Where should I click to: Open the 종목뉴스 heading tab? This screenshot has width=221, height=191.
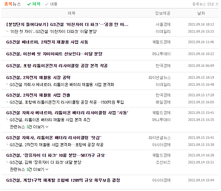coord(12,4)
